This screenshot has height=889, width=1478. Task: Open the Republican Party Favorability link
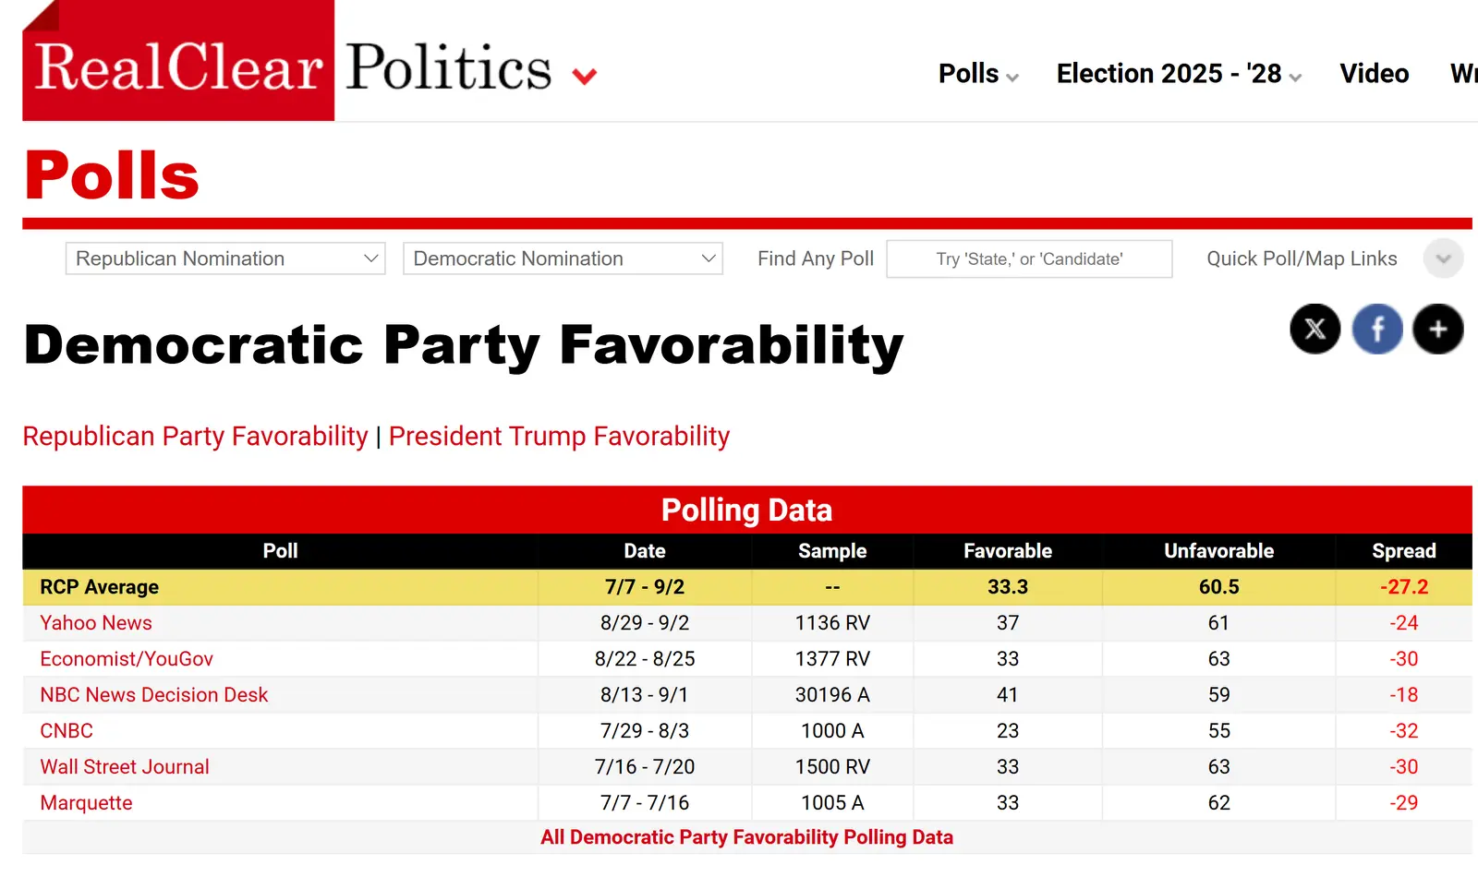195,436
